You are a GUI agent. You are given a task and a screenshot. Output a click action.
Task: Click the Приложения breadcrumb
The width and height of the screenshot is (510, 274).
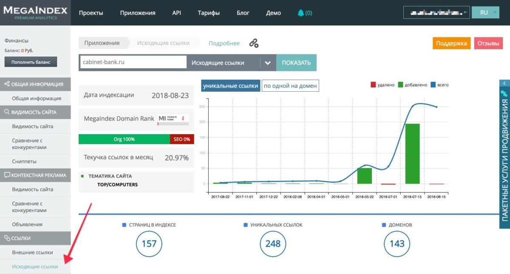click(x=102, y=43)
